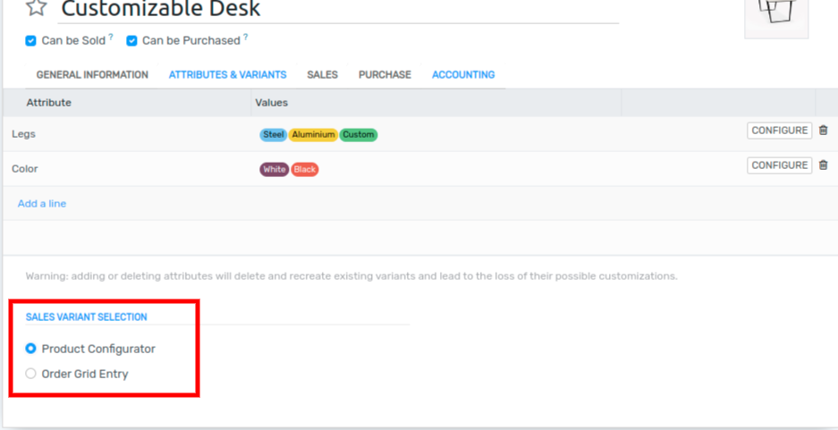
Task: Open the Purchase tab
Action: (x=385, y=75)
